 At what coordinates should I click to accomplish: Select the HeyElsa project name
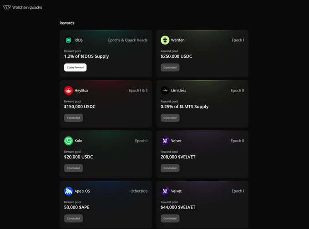coord(81,91)
